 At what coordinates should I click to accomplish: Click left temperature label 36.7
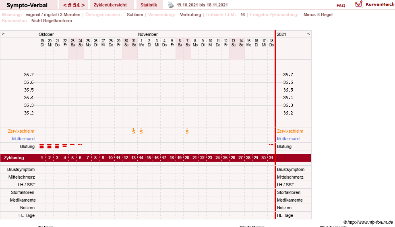pyautogui.click(x=29, y=75)
